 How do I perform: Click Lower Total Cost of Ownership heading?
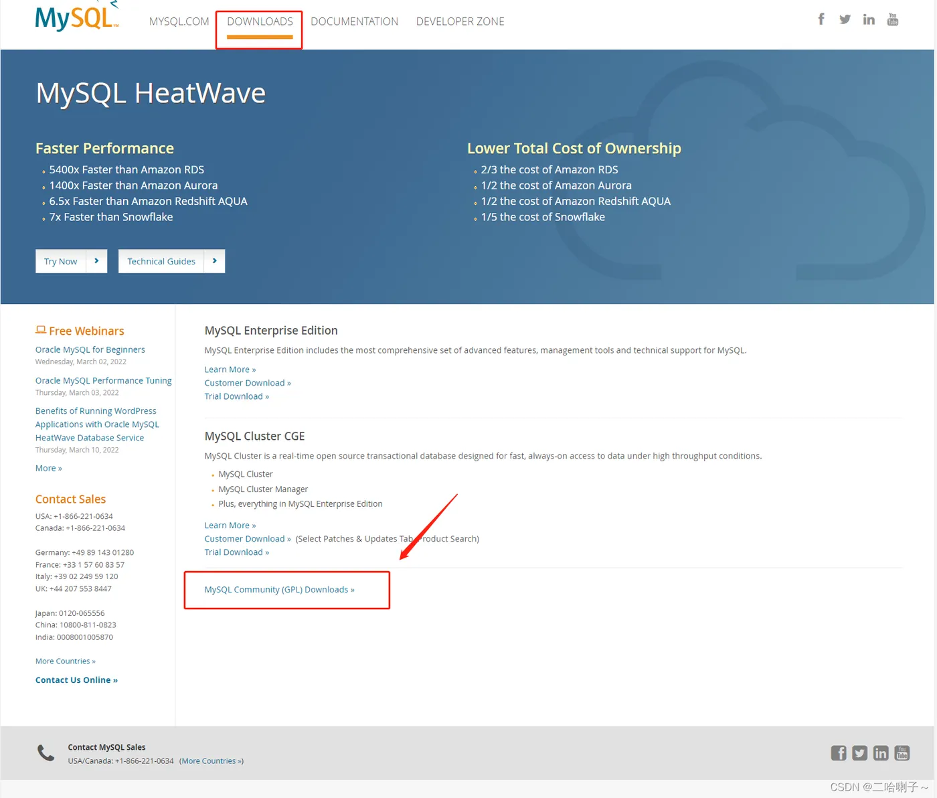574,149
